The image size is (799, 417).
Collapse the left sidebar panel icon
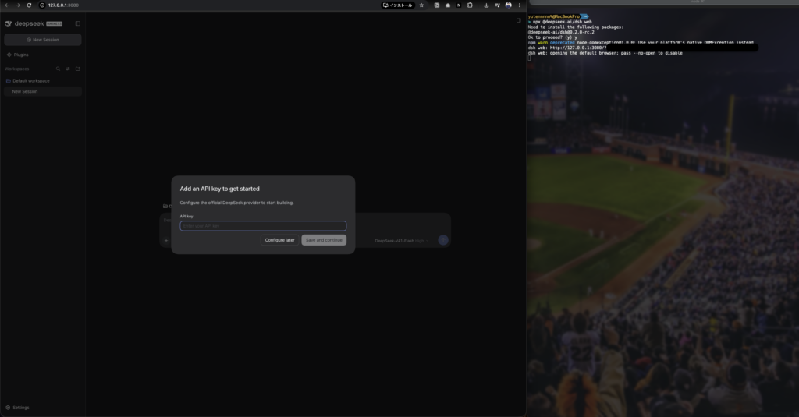[77, 23]
